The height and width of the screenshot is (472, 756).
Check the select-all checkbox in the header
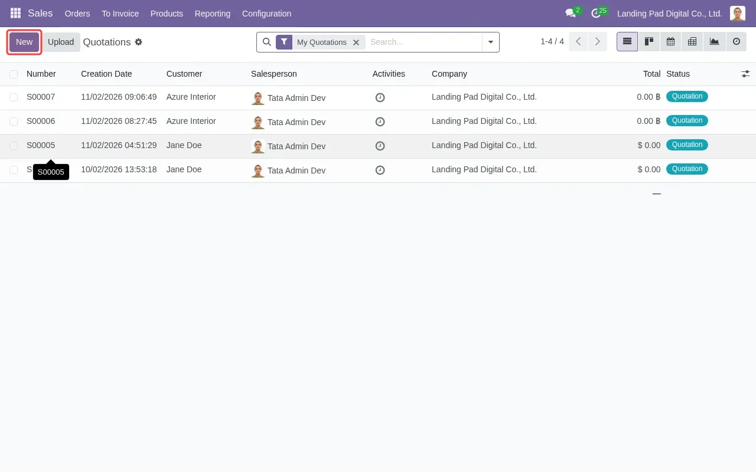point(14,74)
